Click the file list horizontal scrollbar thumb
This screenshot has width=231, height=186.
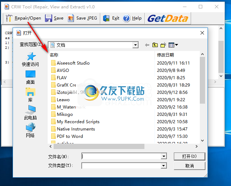point(99,147)
